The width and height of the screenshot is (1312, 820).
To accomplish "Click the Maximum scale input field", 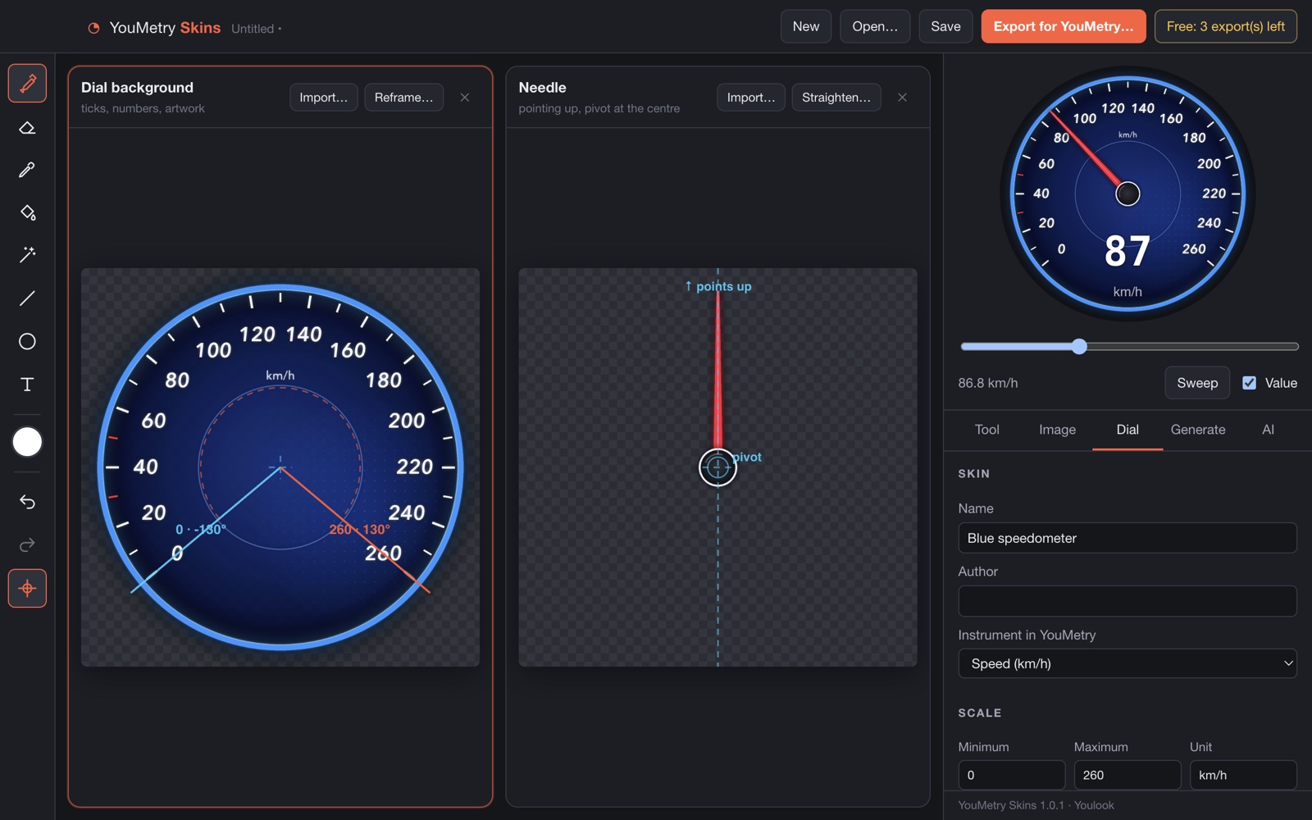I will point(1127,775).
